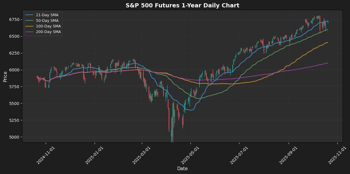Image resolution: width=350 pixels, height=174 pixels.
Task: Click the green 50-Day SMA legend line swatch
Action: coord(29,21)
